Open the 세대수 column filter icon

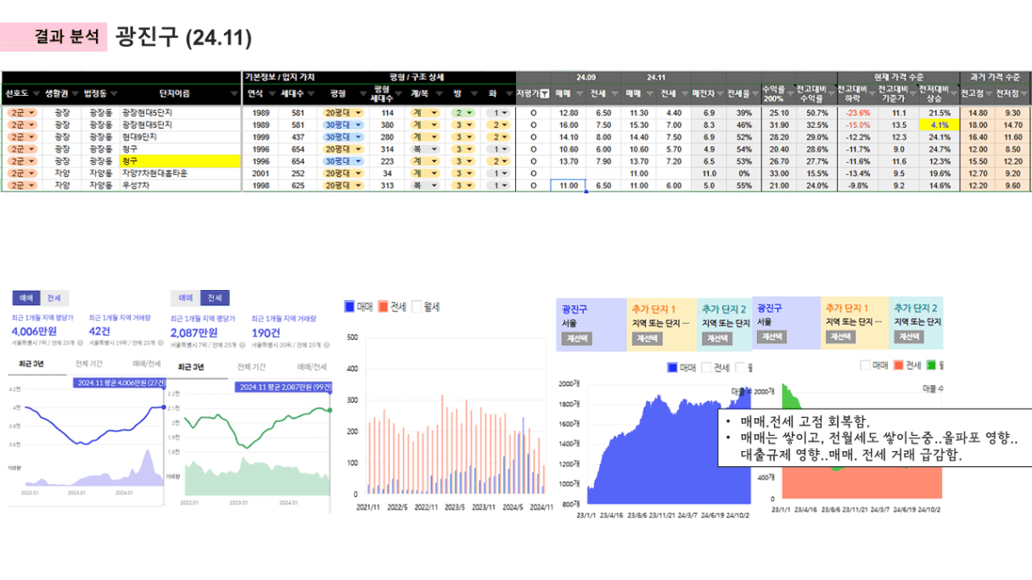[311, 93]
